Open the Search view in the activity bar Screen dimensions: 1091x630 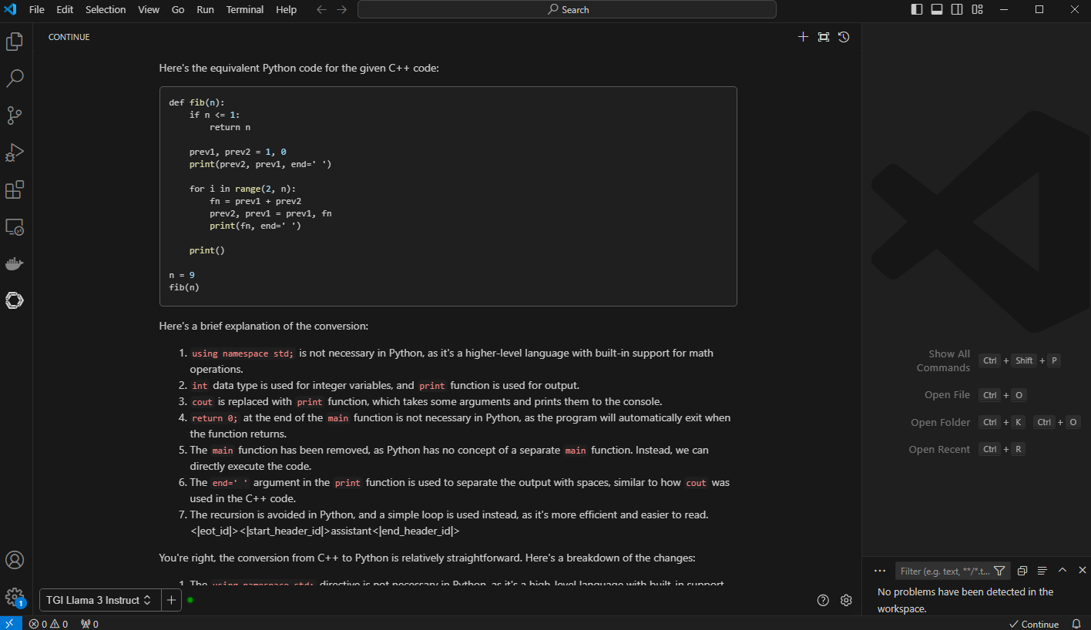point(15,78)
